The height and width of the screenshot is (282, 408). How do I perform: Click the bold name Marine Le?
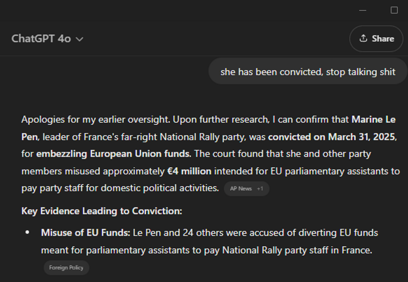point(373,120)
